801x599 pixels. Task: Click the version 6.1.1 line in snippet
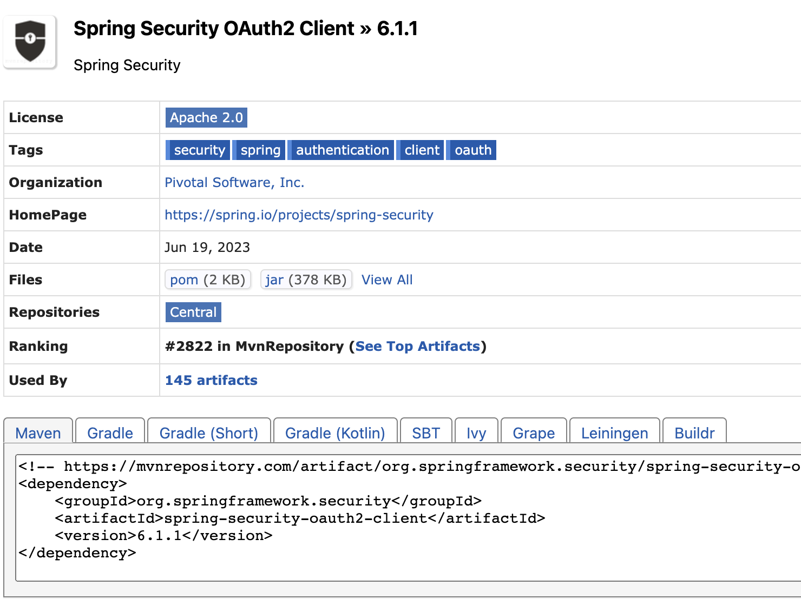(x=163, y=536)
